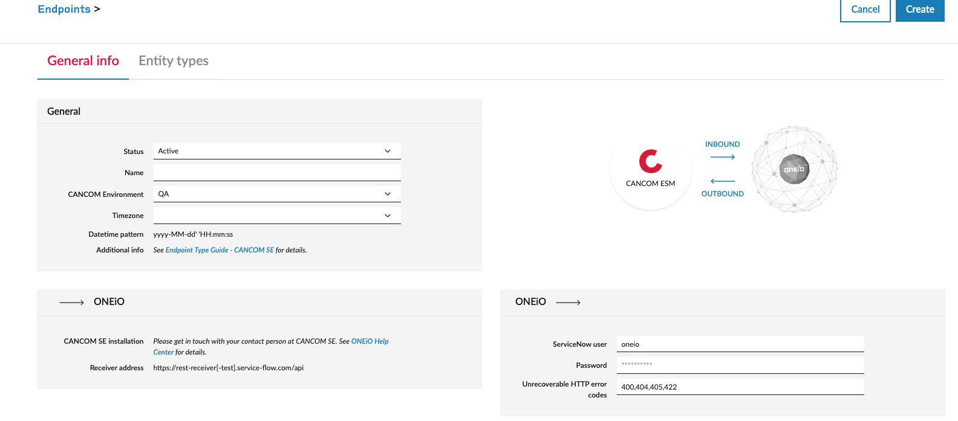Click the INBOUND label
This screenshot has height=421, width=958.
pos(723,144)
